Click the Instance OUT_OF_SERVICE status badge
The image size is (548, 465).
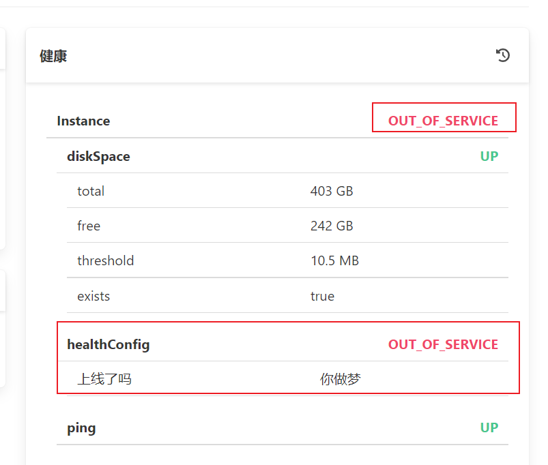[444, 121]
